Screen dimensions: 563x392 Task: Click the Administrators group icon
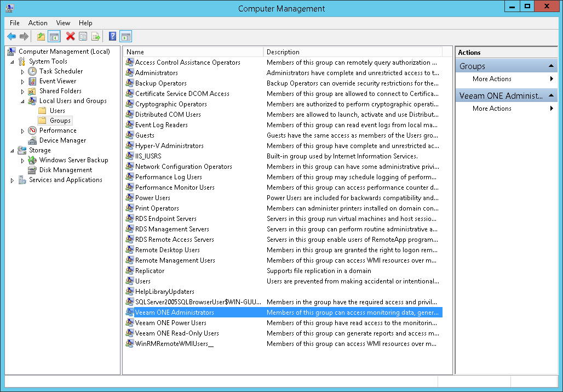130,72
